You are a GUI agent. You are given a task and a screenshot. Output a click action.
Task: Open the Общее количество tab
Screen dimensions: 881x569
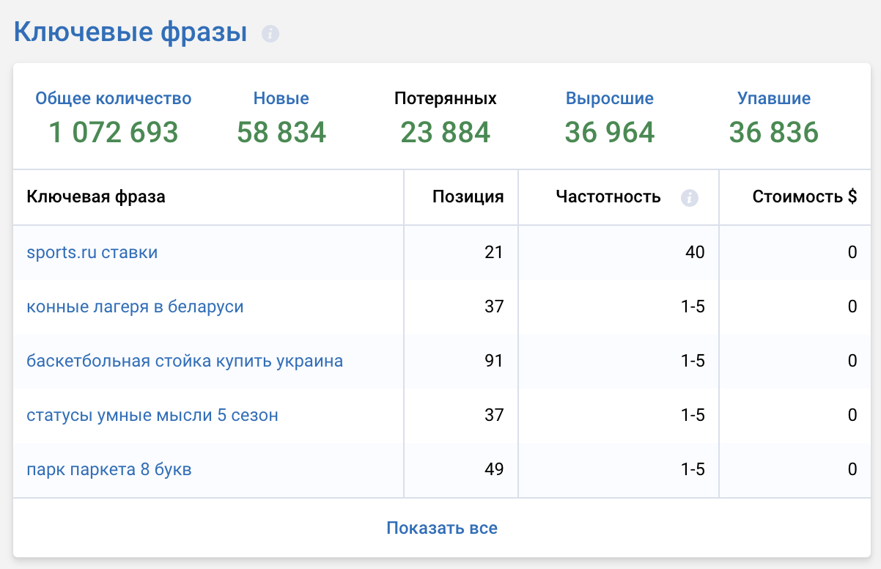pyautogui.click(x=114, y=98)
